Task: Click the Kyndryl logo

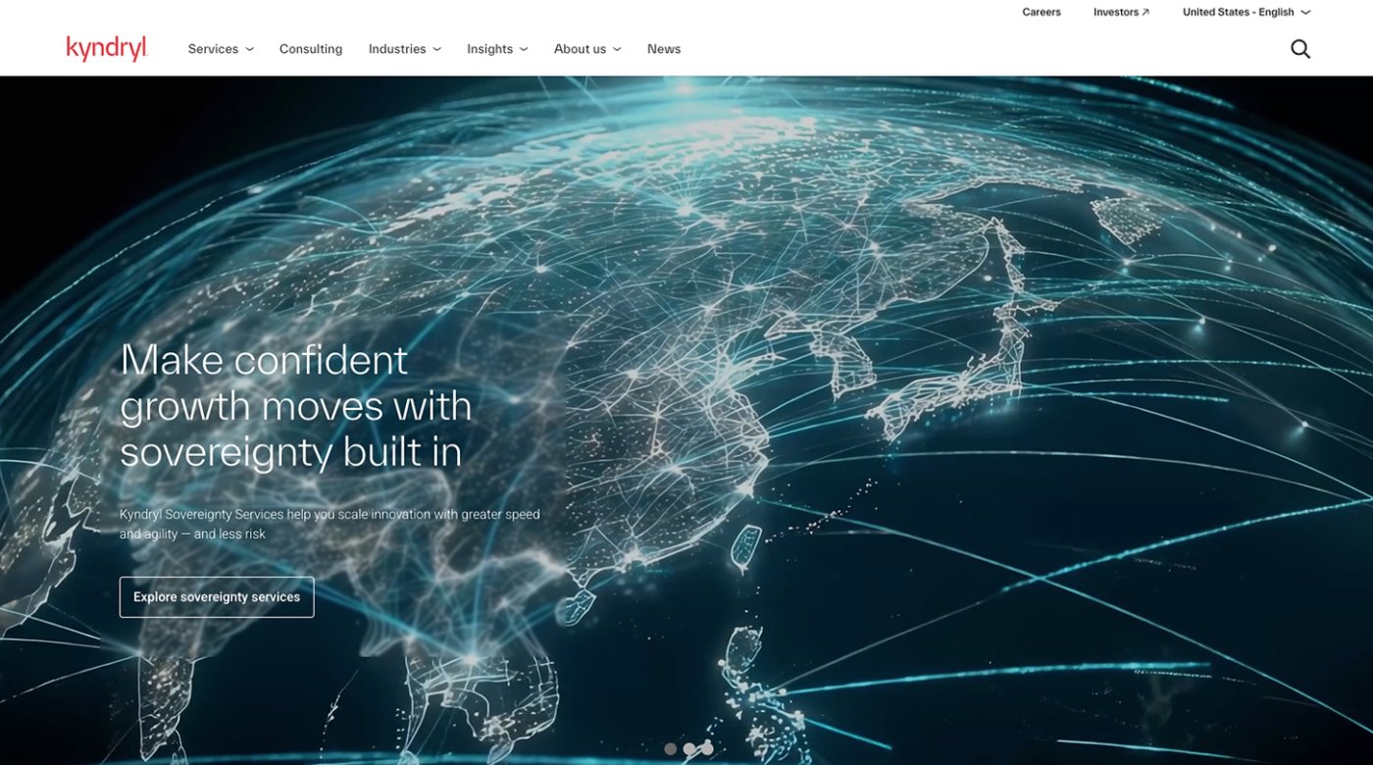Action: click(107, 48)
